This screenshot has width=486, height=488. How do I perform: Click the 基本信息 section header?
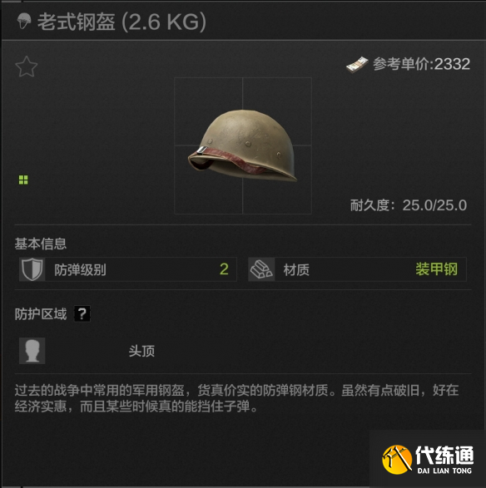[41, 244]
